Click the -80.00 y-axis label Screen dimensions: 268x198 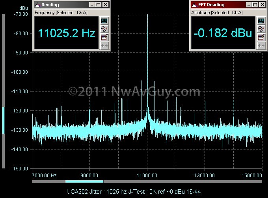[21, 34]
